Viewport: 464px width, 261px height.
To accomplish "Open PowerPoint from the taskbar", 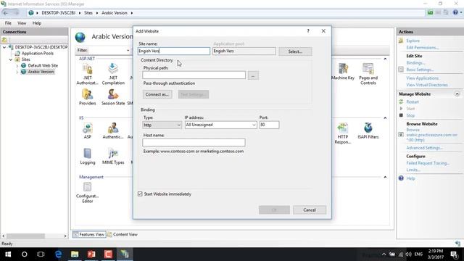I will (91, 254).
